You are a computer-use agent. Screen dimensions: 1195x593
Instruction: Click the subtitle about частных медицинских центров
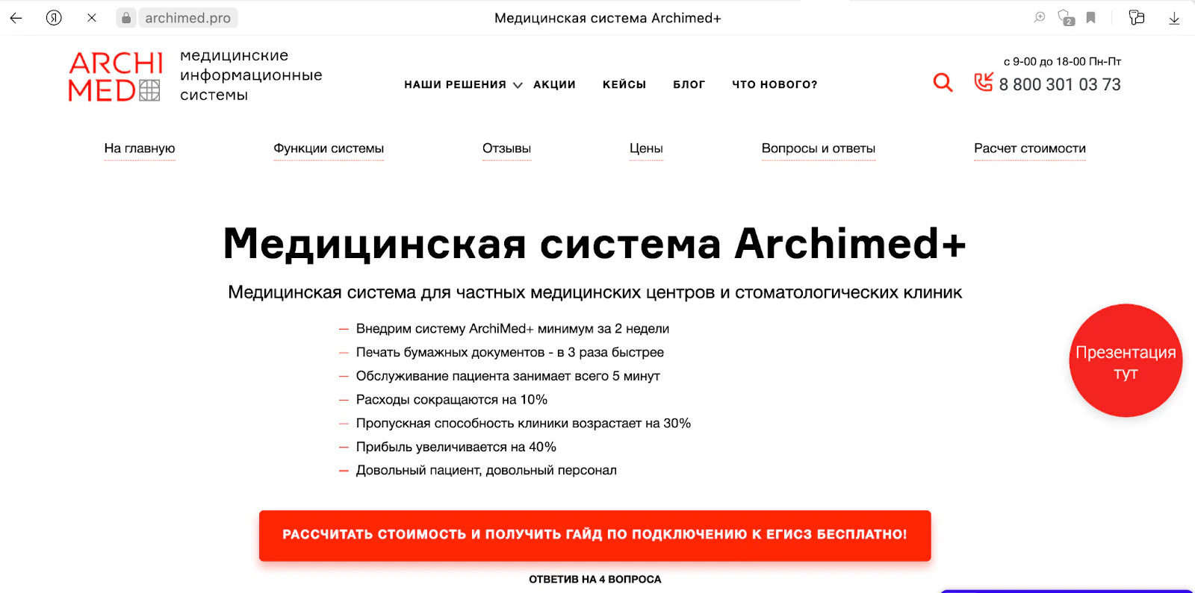pyautogui.click(x=595, y=292)
